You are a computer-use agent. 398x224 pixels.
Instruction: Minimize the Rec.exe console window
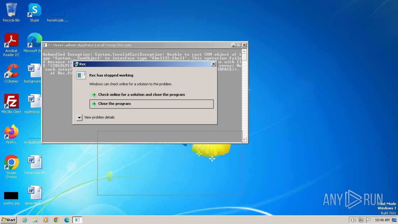point(234,45)
